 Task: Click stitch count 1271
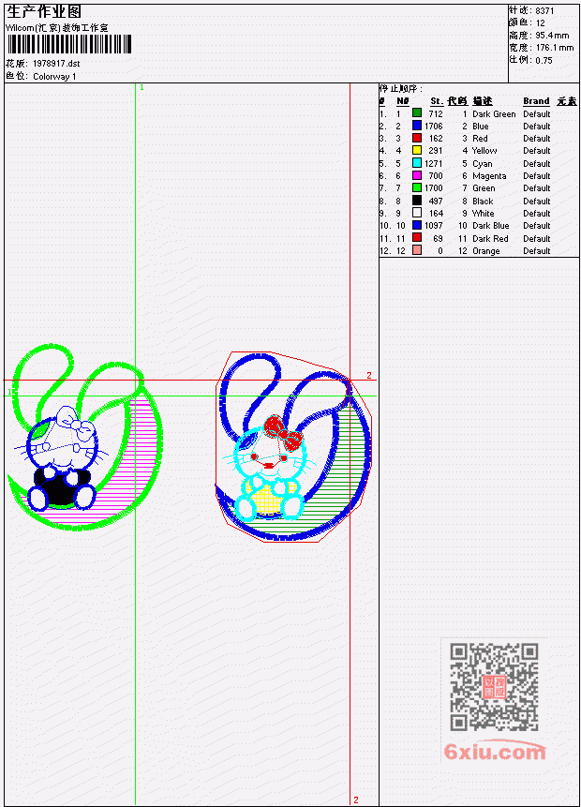coord(433,164)
